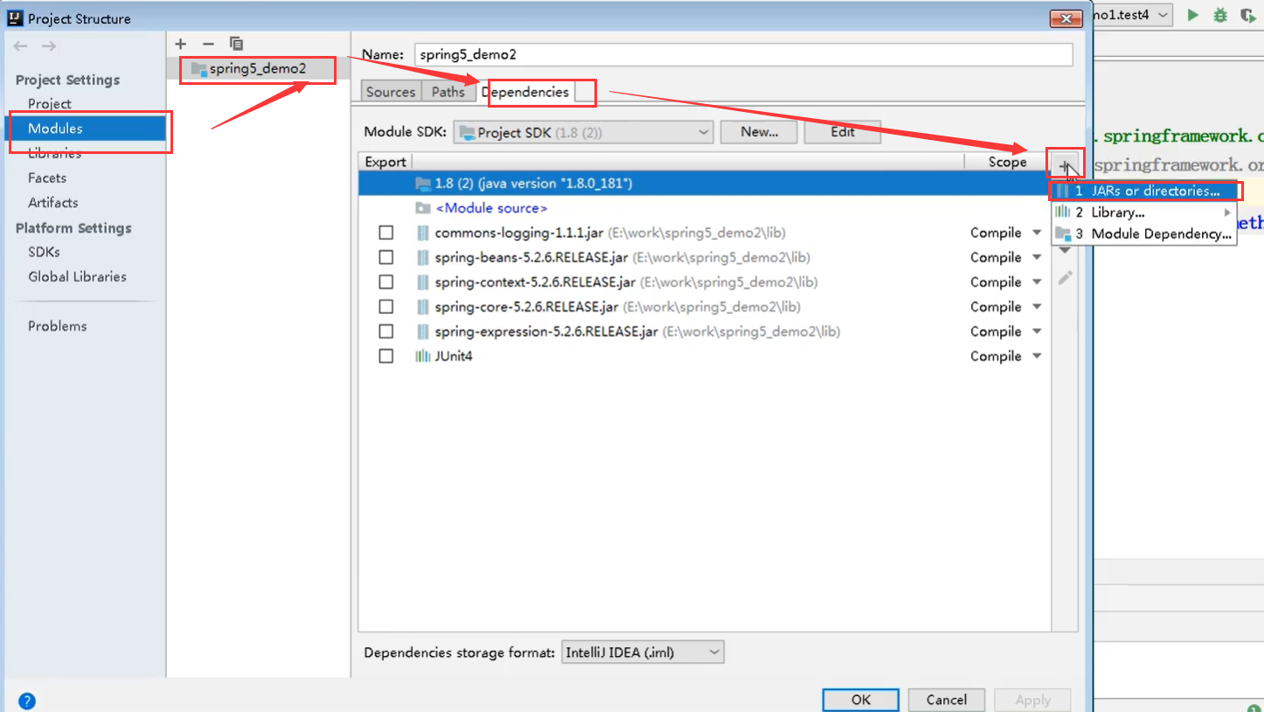Click the Cancel button
This screenshot has width=1264, height=712.
coord(947,700)
